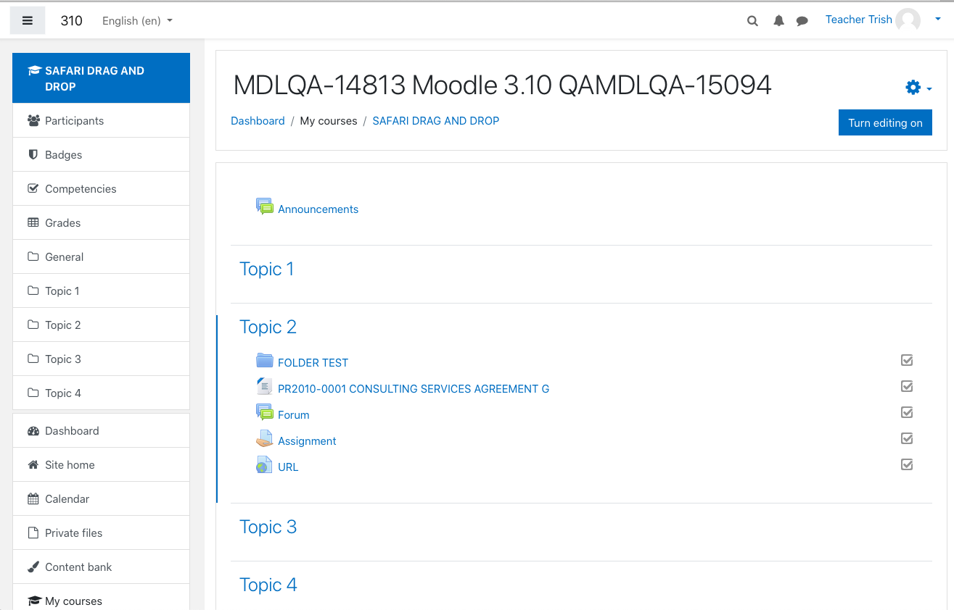Open the course actions gear icon
This screenshot has height=610, width=954.
[913, 88]
